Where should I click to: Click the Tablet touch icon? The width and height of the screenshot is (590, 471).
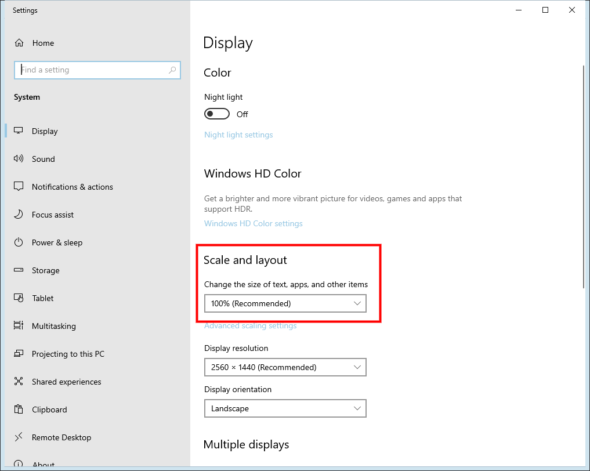[19, 298]
